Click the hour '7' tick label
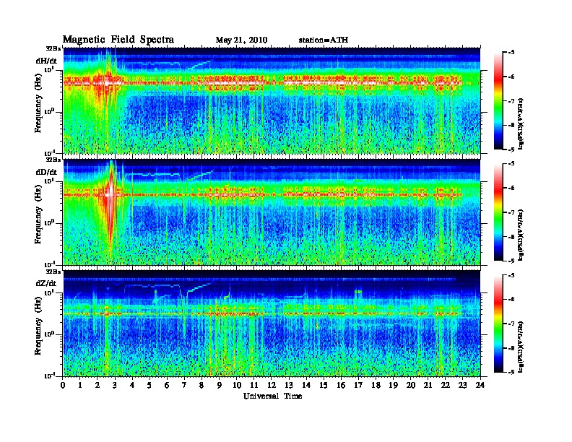The height and width of the screenshot is (442, 572). pos(185,385)
